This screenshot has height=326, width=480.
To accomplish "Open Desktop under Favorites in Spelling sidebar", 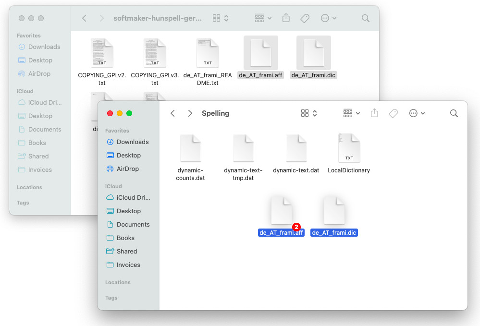I will (123, 156).
